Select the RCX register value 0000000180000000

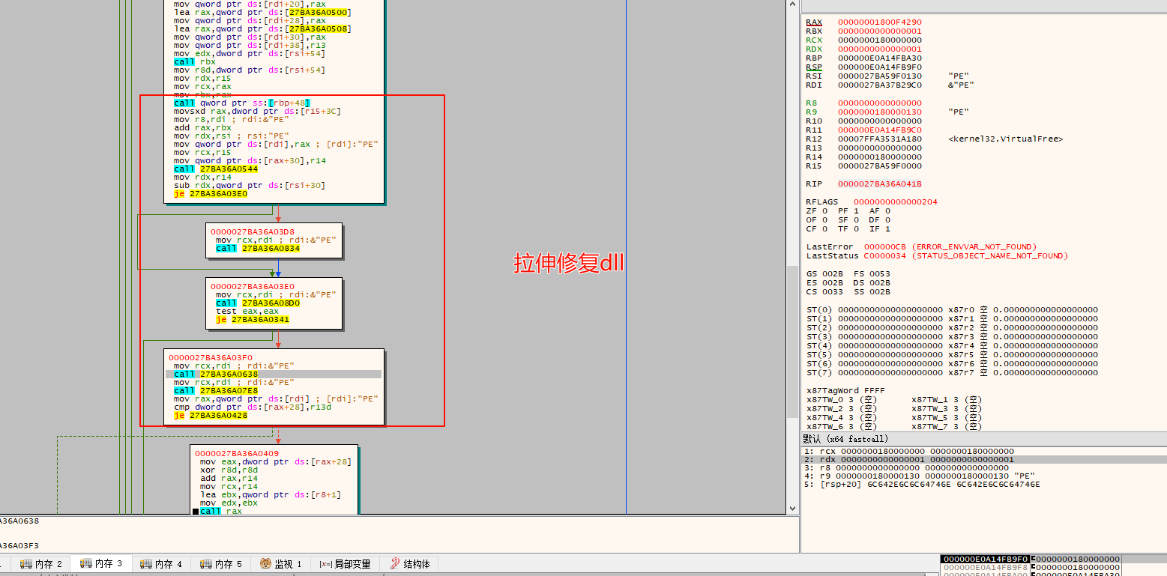click(880, 40)
